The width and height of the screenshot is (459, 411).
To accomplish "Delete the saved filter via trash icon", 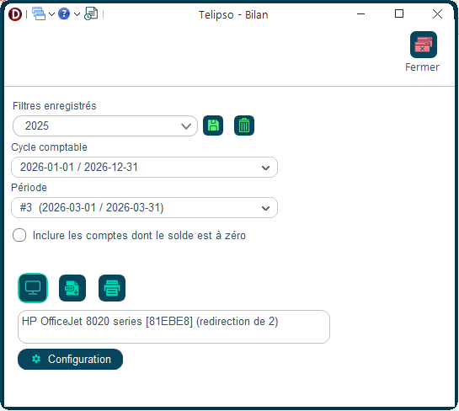I will [244, 125].
